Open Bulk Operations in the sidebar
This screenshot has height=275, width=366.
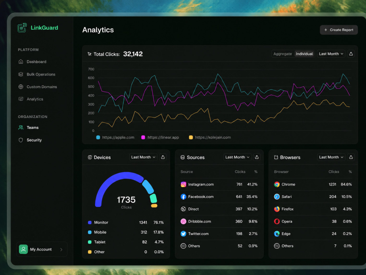pyautogui.click(x=37, y=74)
